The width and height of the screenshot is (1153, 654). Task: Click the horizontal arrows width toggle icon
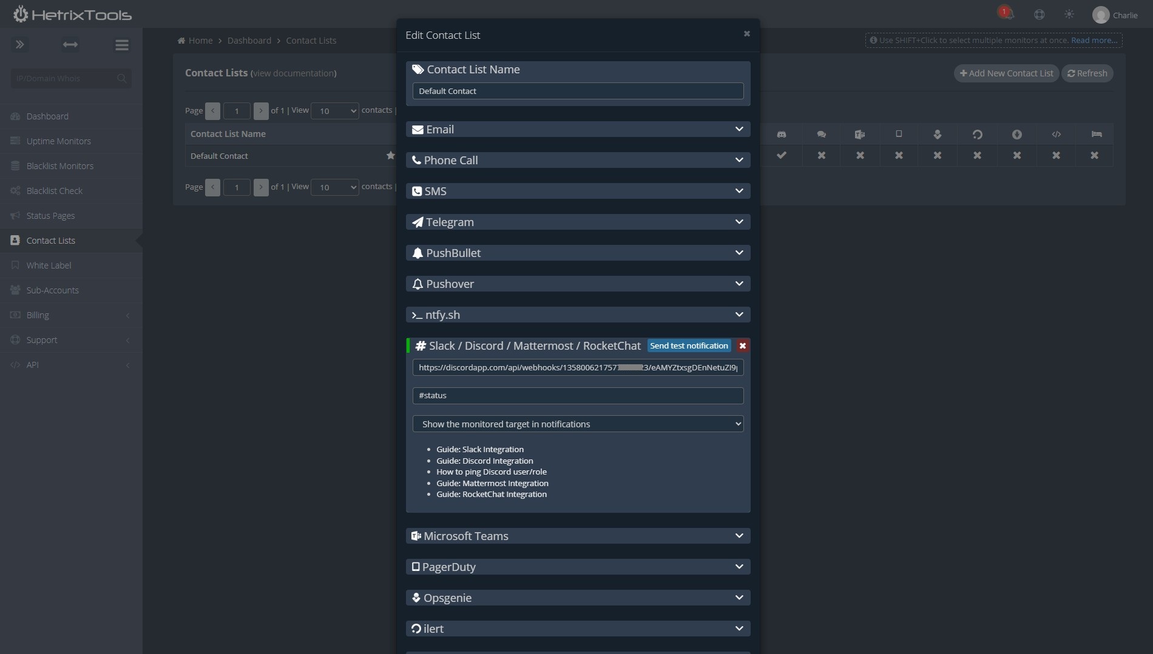tap(70, 44)
